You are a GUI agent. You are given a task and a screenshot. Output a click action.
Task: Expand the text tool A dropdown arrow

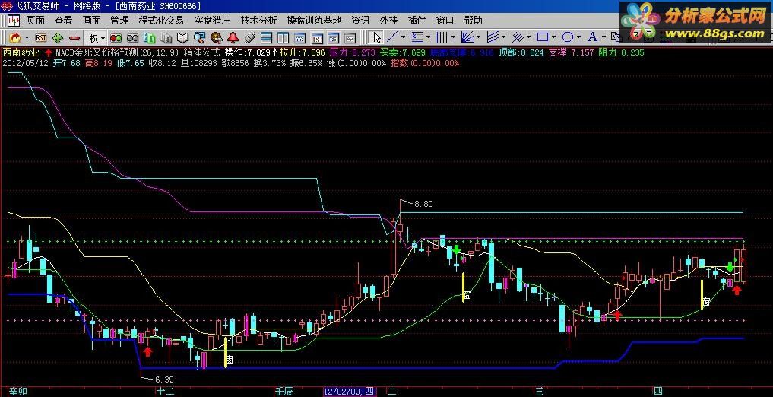604,37
